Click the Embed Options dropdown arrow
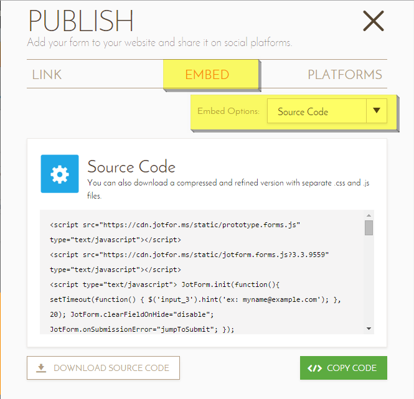 375,111
